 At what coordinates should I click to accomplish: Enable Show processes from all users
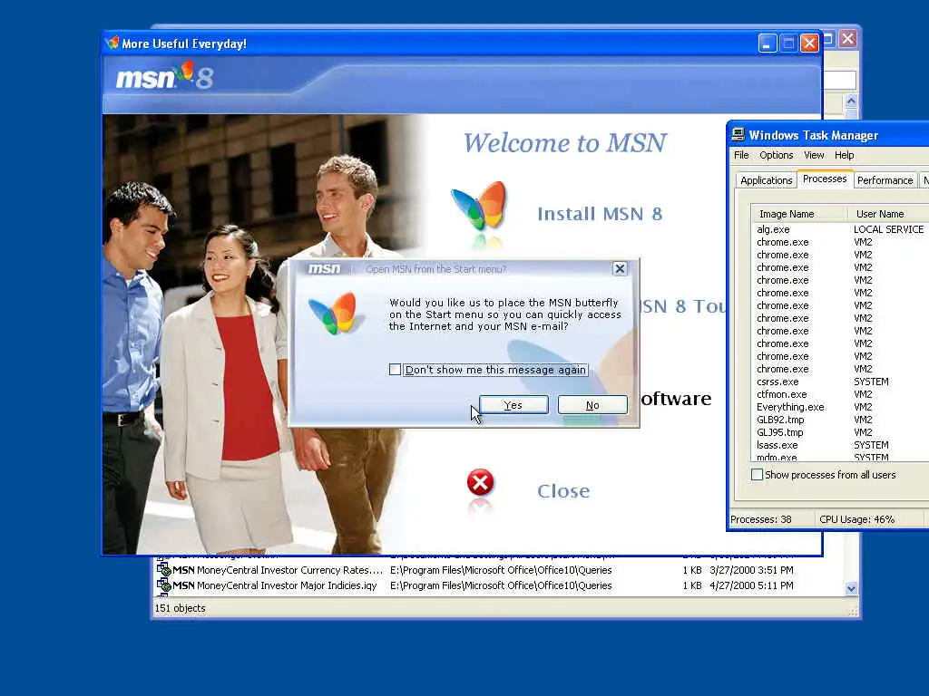(x=757, y=475)
